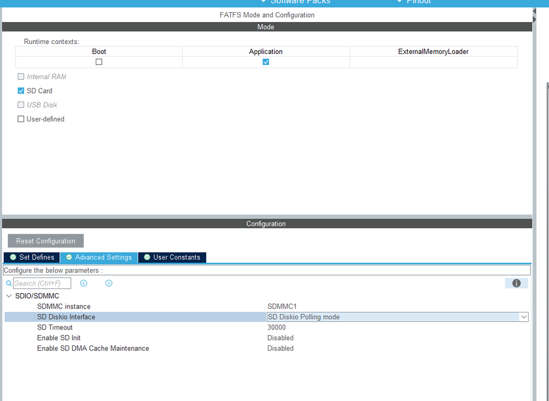Click the Configuration section header bar
The width and height of the screenshot is (549, 401).
[x=267, y=224]
